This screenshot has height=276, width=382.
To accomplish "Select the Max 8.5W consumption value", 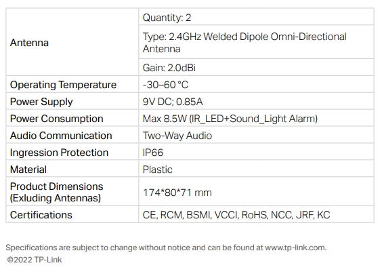I will (x=230, y=119).
